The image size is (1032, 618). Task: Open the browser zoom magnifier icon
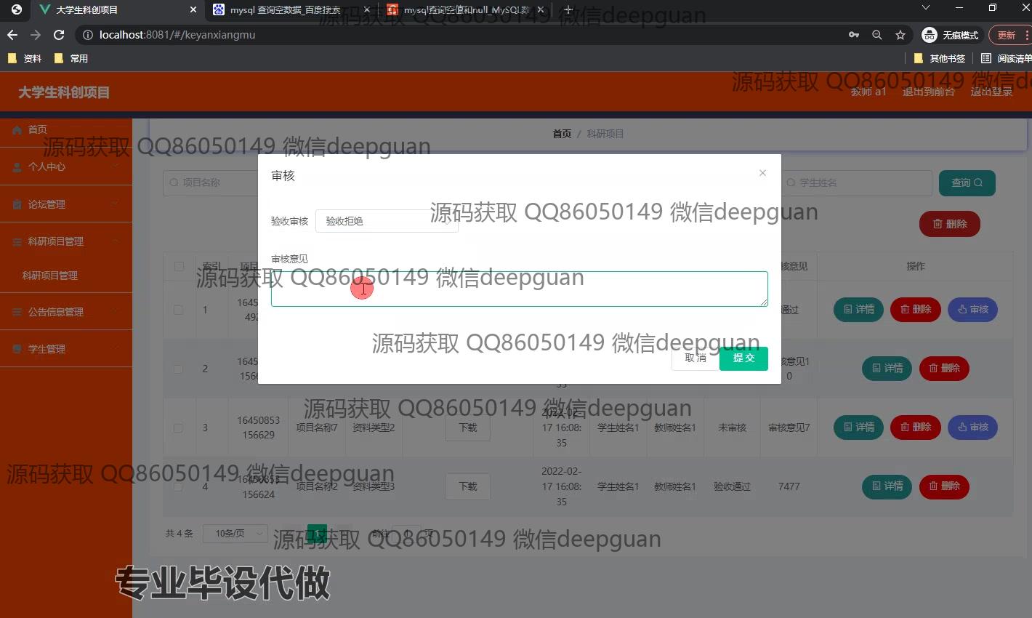pyautogui.click(x=877, y=35)
